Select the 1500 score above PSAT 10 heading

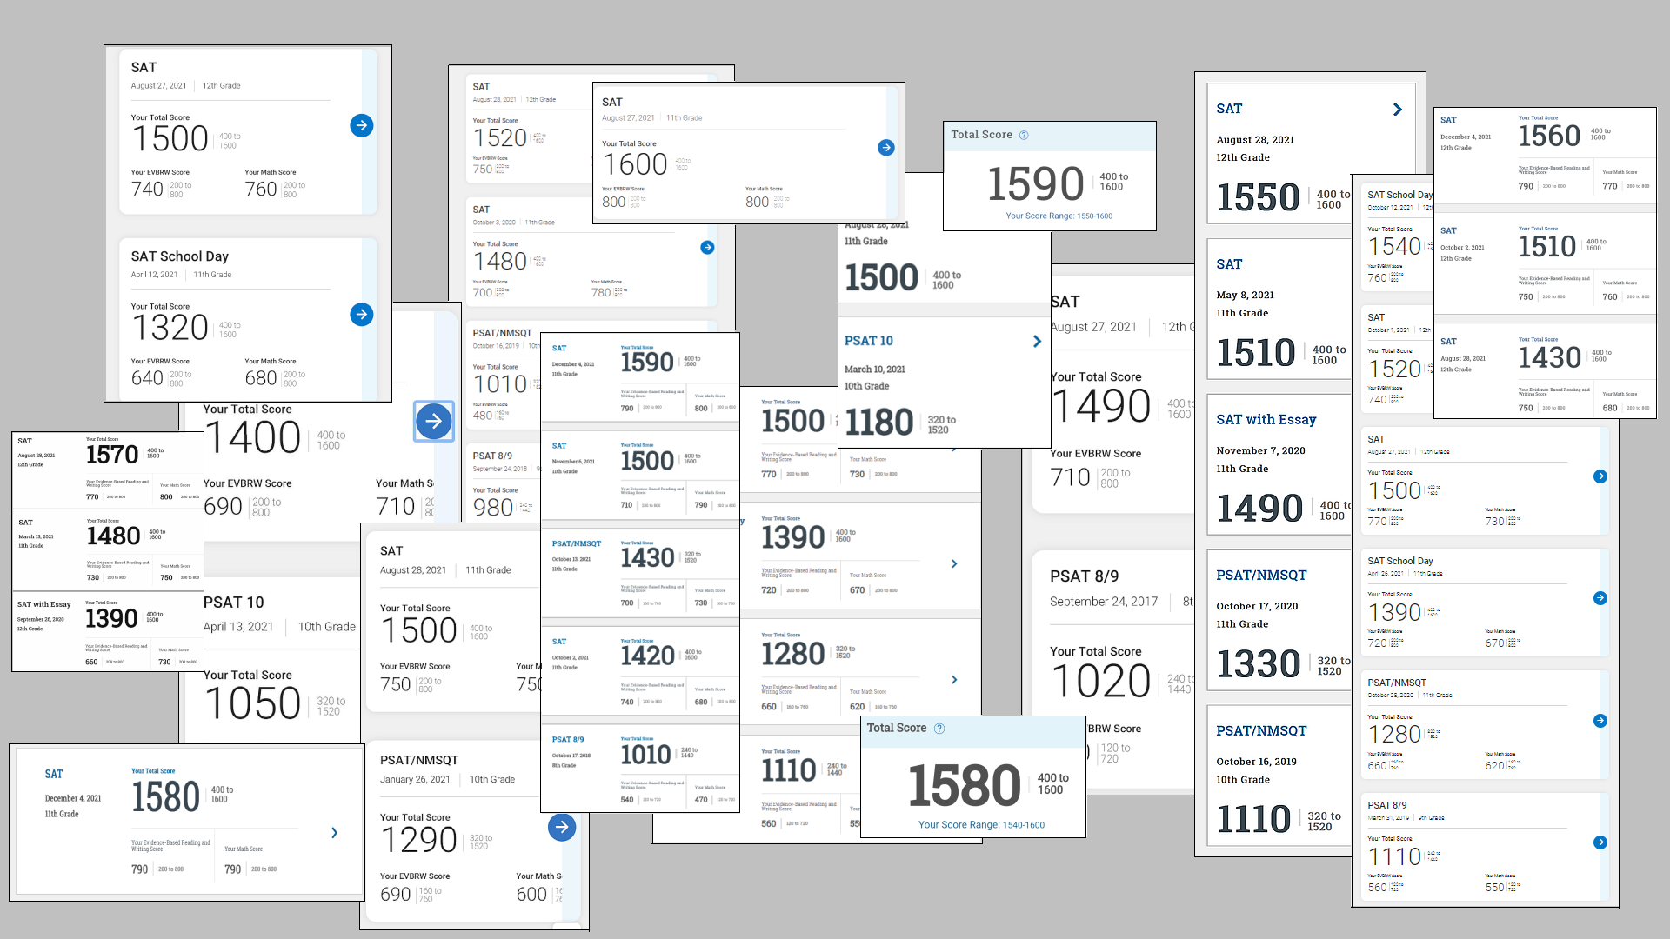(x=881, y=278)
